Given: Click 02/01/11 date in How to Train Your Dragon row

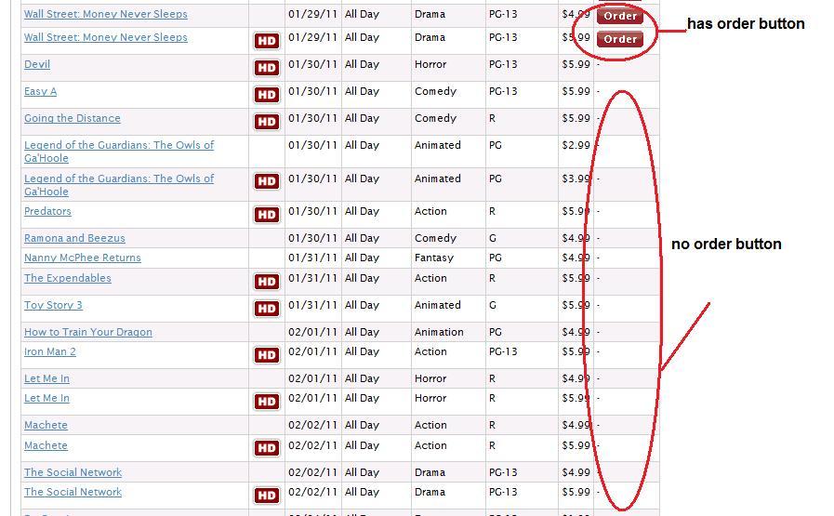Looking at the screenshot, I should click(312, 332).
